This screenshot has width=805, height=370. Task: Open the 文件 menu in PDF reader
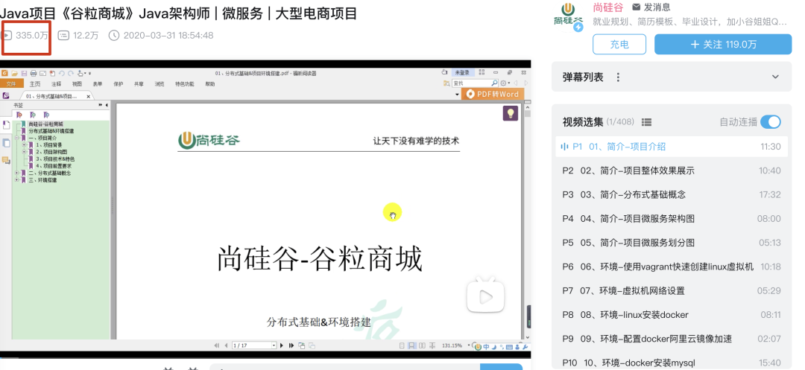click(x=11, y=83)
